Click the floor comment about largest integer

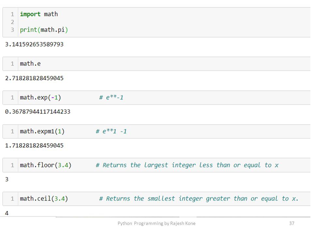coord(187,165)
